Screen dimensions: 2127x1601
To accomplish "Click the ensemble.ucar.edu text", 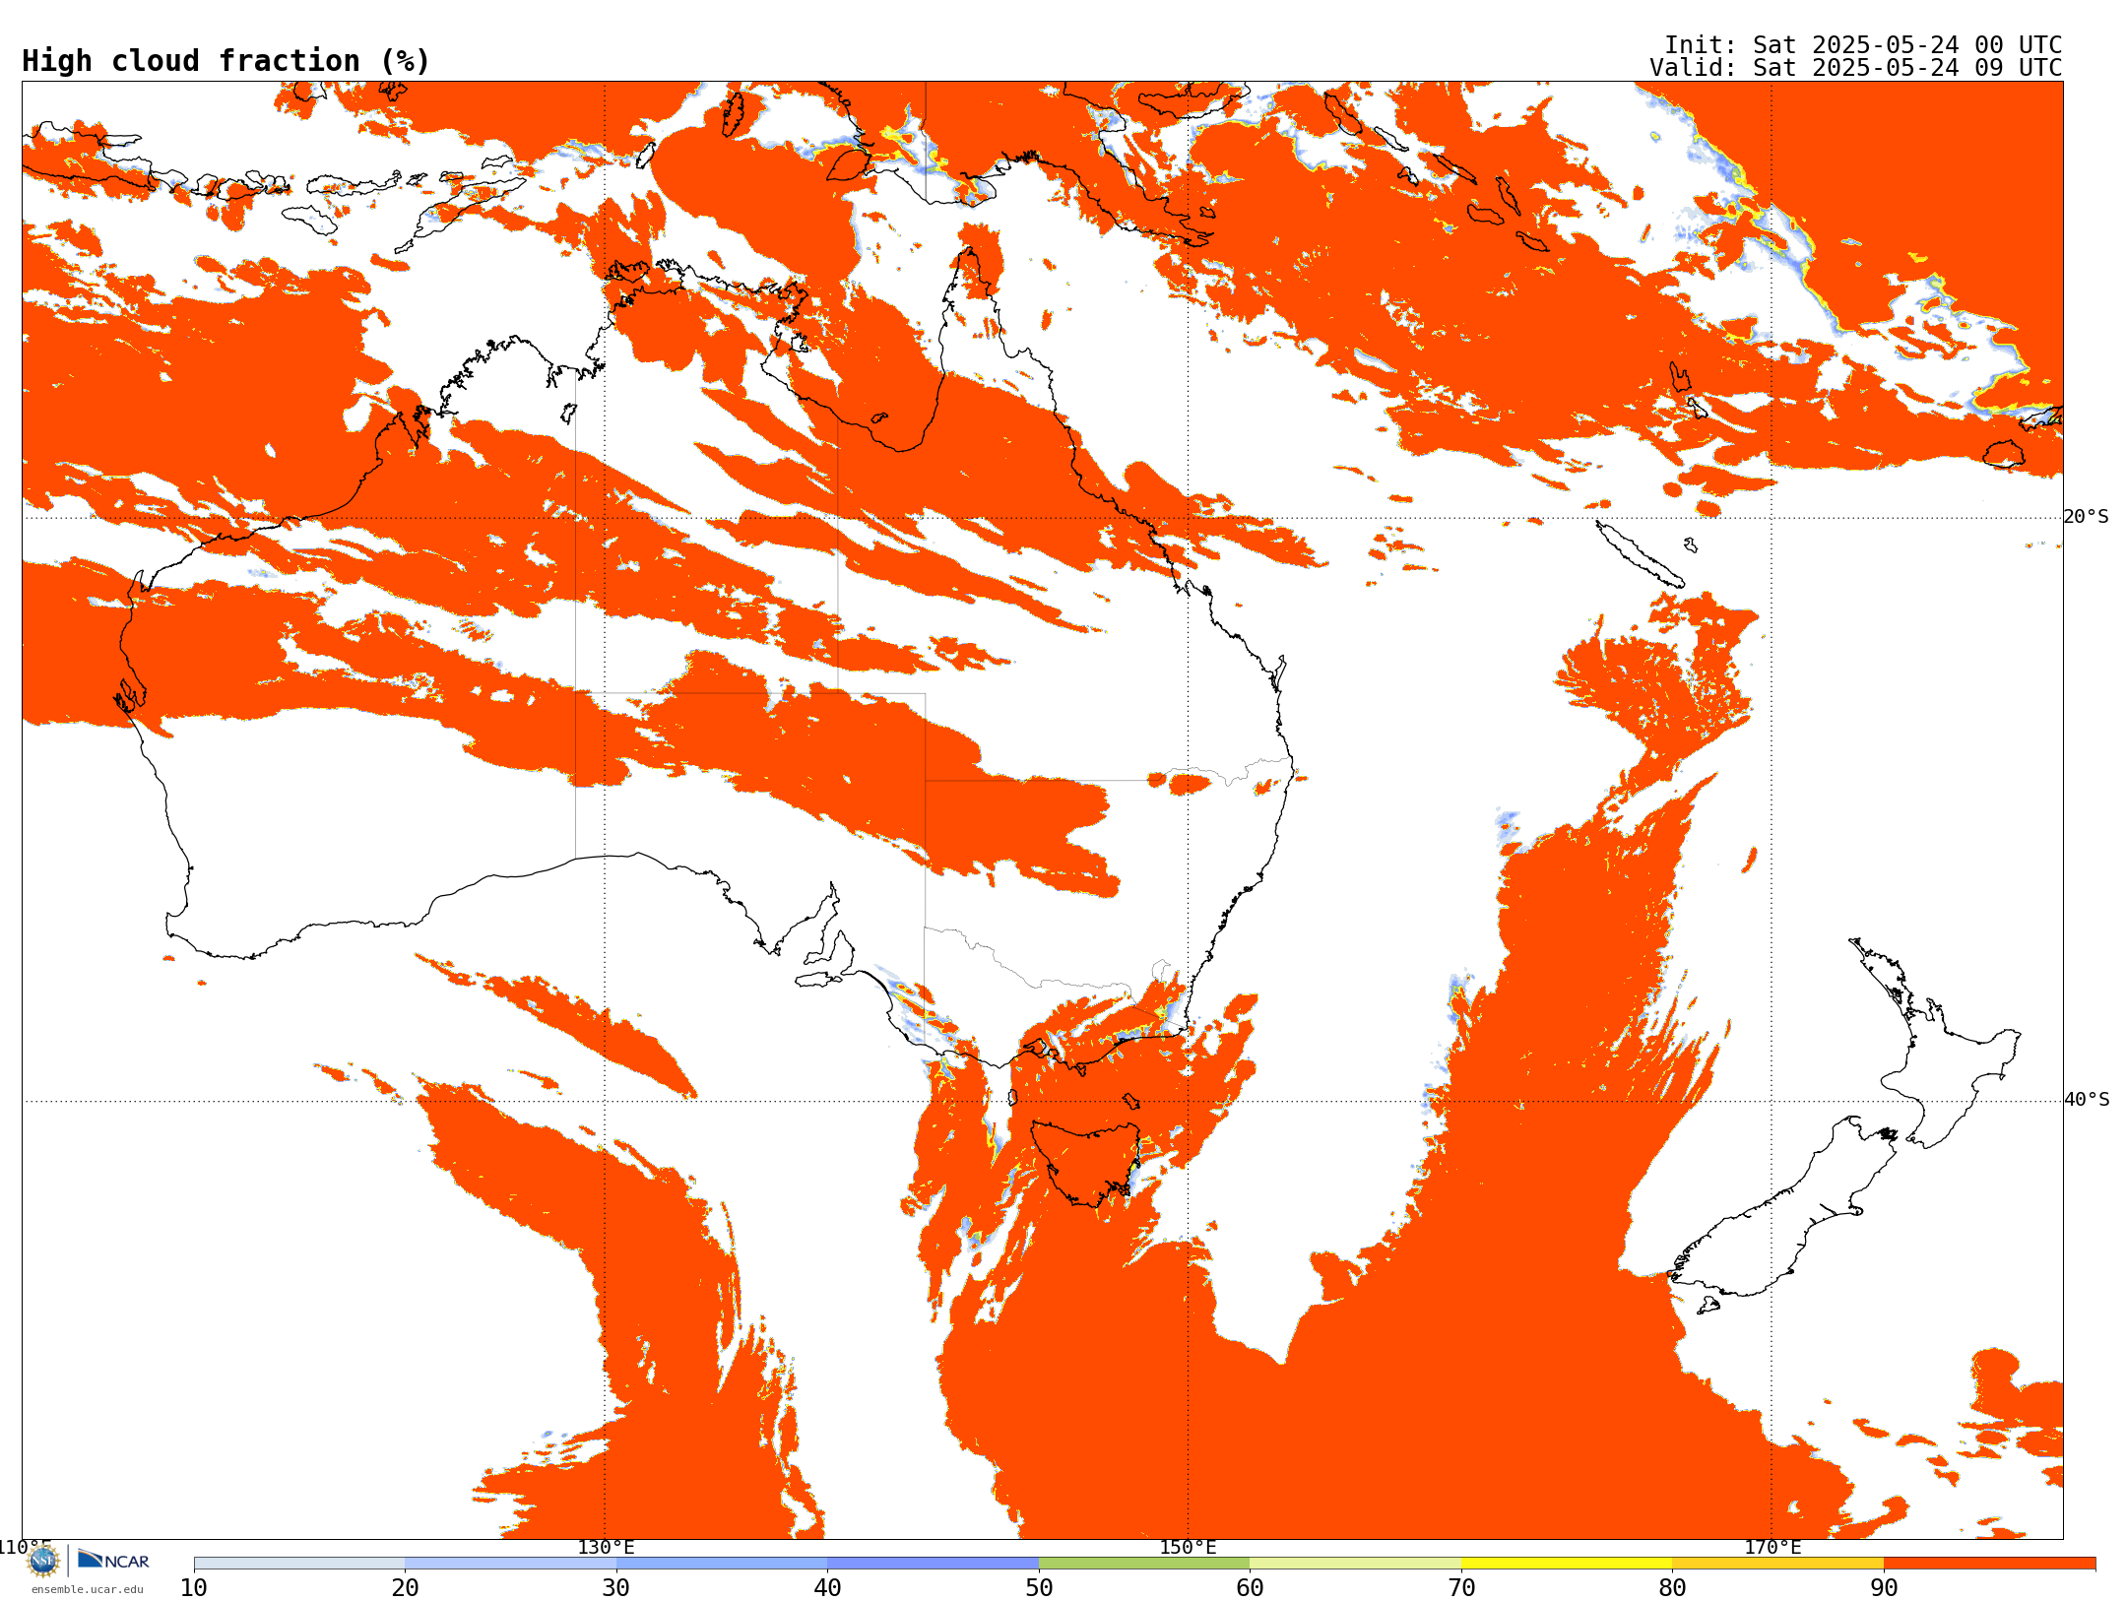I will pos(88,1589).
